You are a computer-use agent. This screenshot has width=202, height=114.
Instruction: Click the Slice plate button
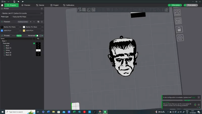tap(176, 5)
